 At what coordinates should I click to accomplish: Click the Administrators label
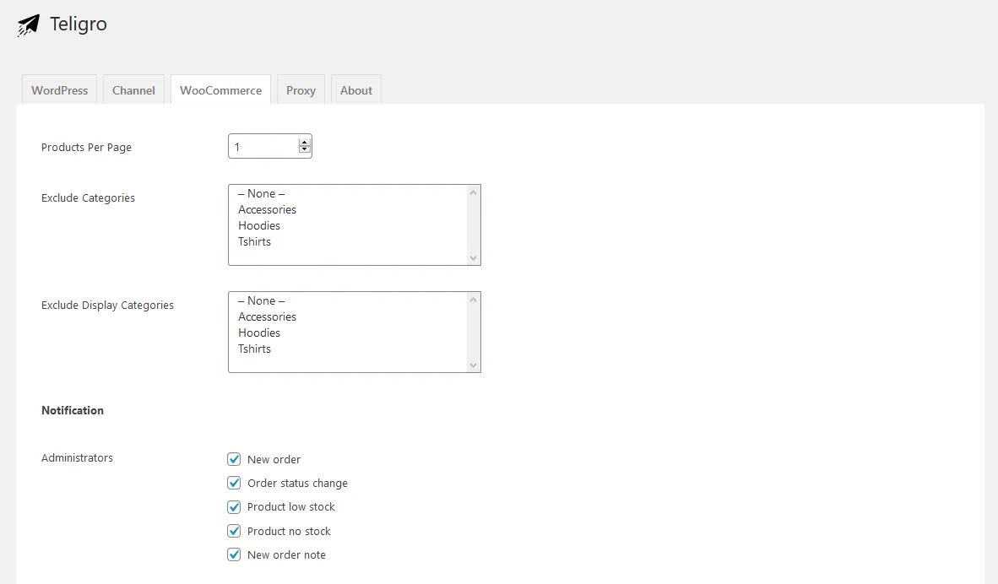(77, 457)
